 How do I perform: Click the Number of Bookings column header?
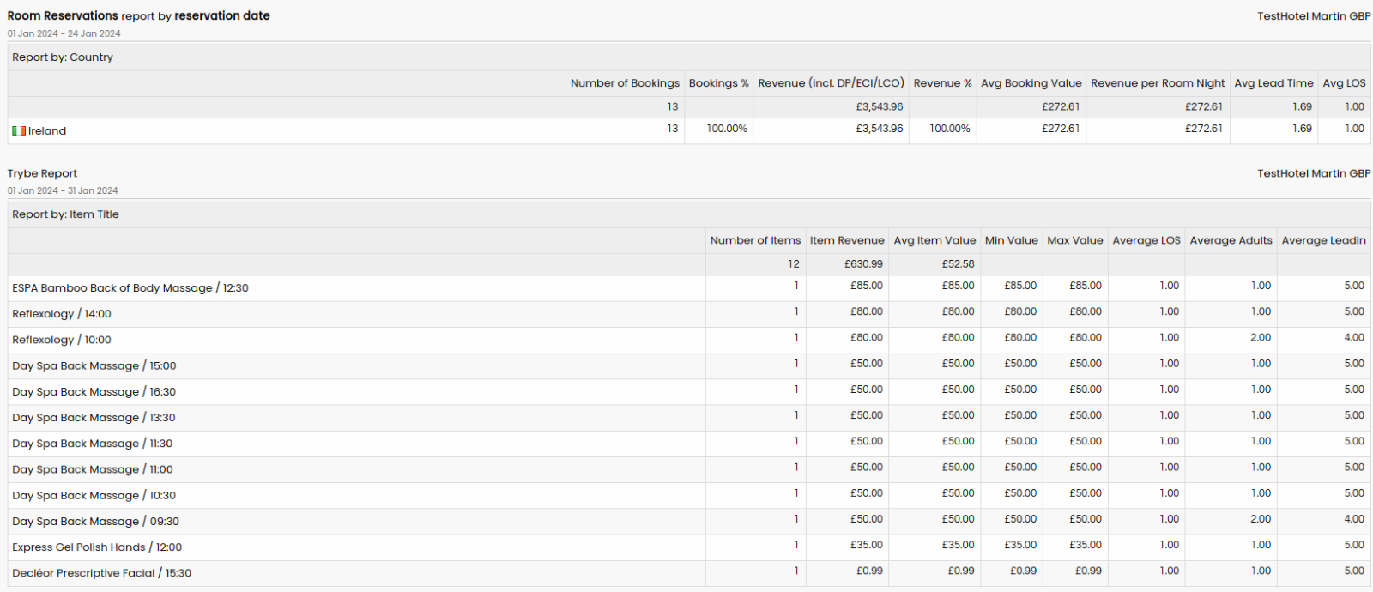[x=625, y=83]
